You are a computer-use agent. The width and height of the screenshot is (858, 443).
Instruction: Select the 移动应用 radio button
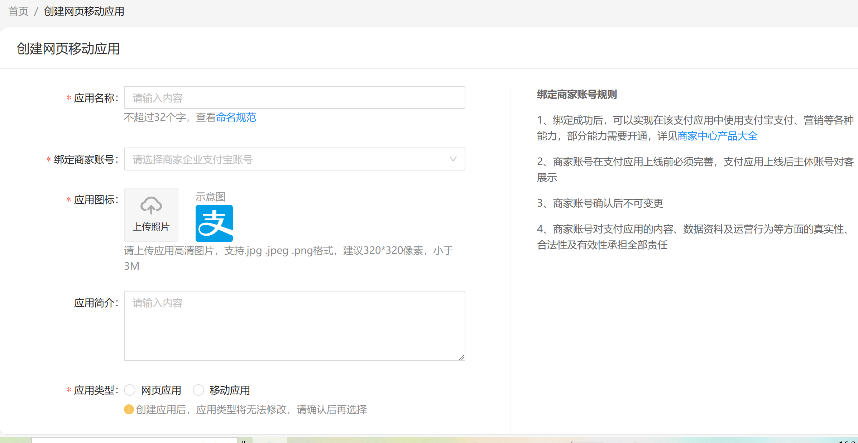(198, 390)
